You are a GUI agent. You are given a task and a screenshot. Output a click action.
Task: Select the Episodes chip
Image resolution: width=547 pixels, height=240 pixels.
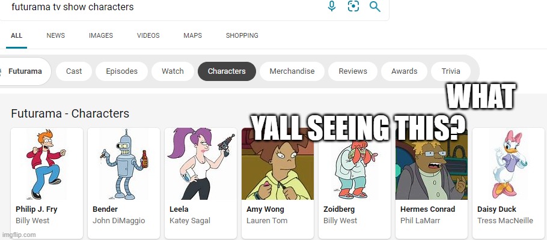(122, 71)
